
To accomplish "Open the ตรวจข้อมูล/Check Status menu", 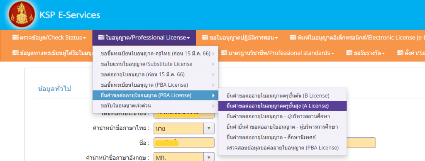I will pyautogui.click(x=49, y=37).
